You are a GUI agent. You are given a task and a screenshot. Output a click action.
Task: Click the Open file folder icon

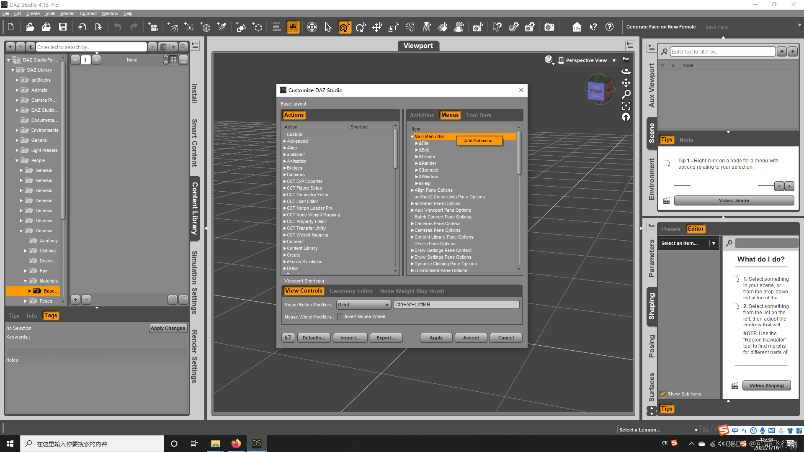[30, 27]
